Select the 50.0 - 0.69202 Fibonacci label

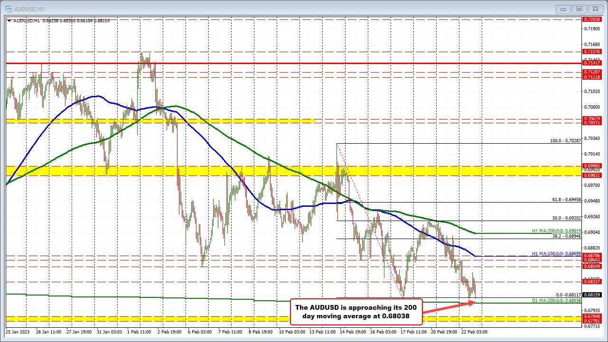coord(565,218)
